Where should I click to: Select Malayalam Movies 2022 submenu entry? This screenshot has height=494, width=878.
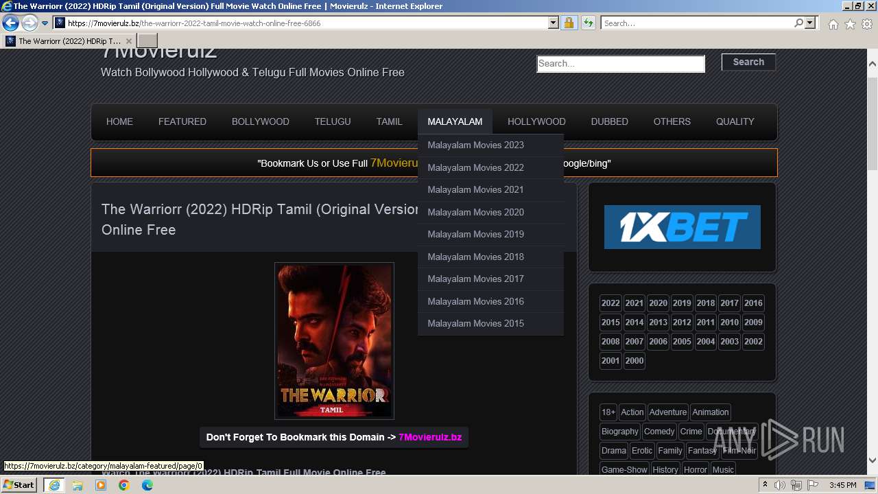pyautogui.click(x=490, y=167)
